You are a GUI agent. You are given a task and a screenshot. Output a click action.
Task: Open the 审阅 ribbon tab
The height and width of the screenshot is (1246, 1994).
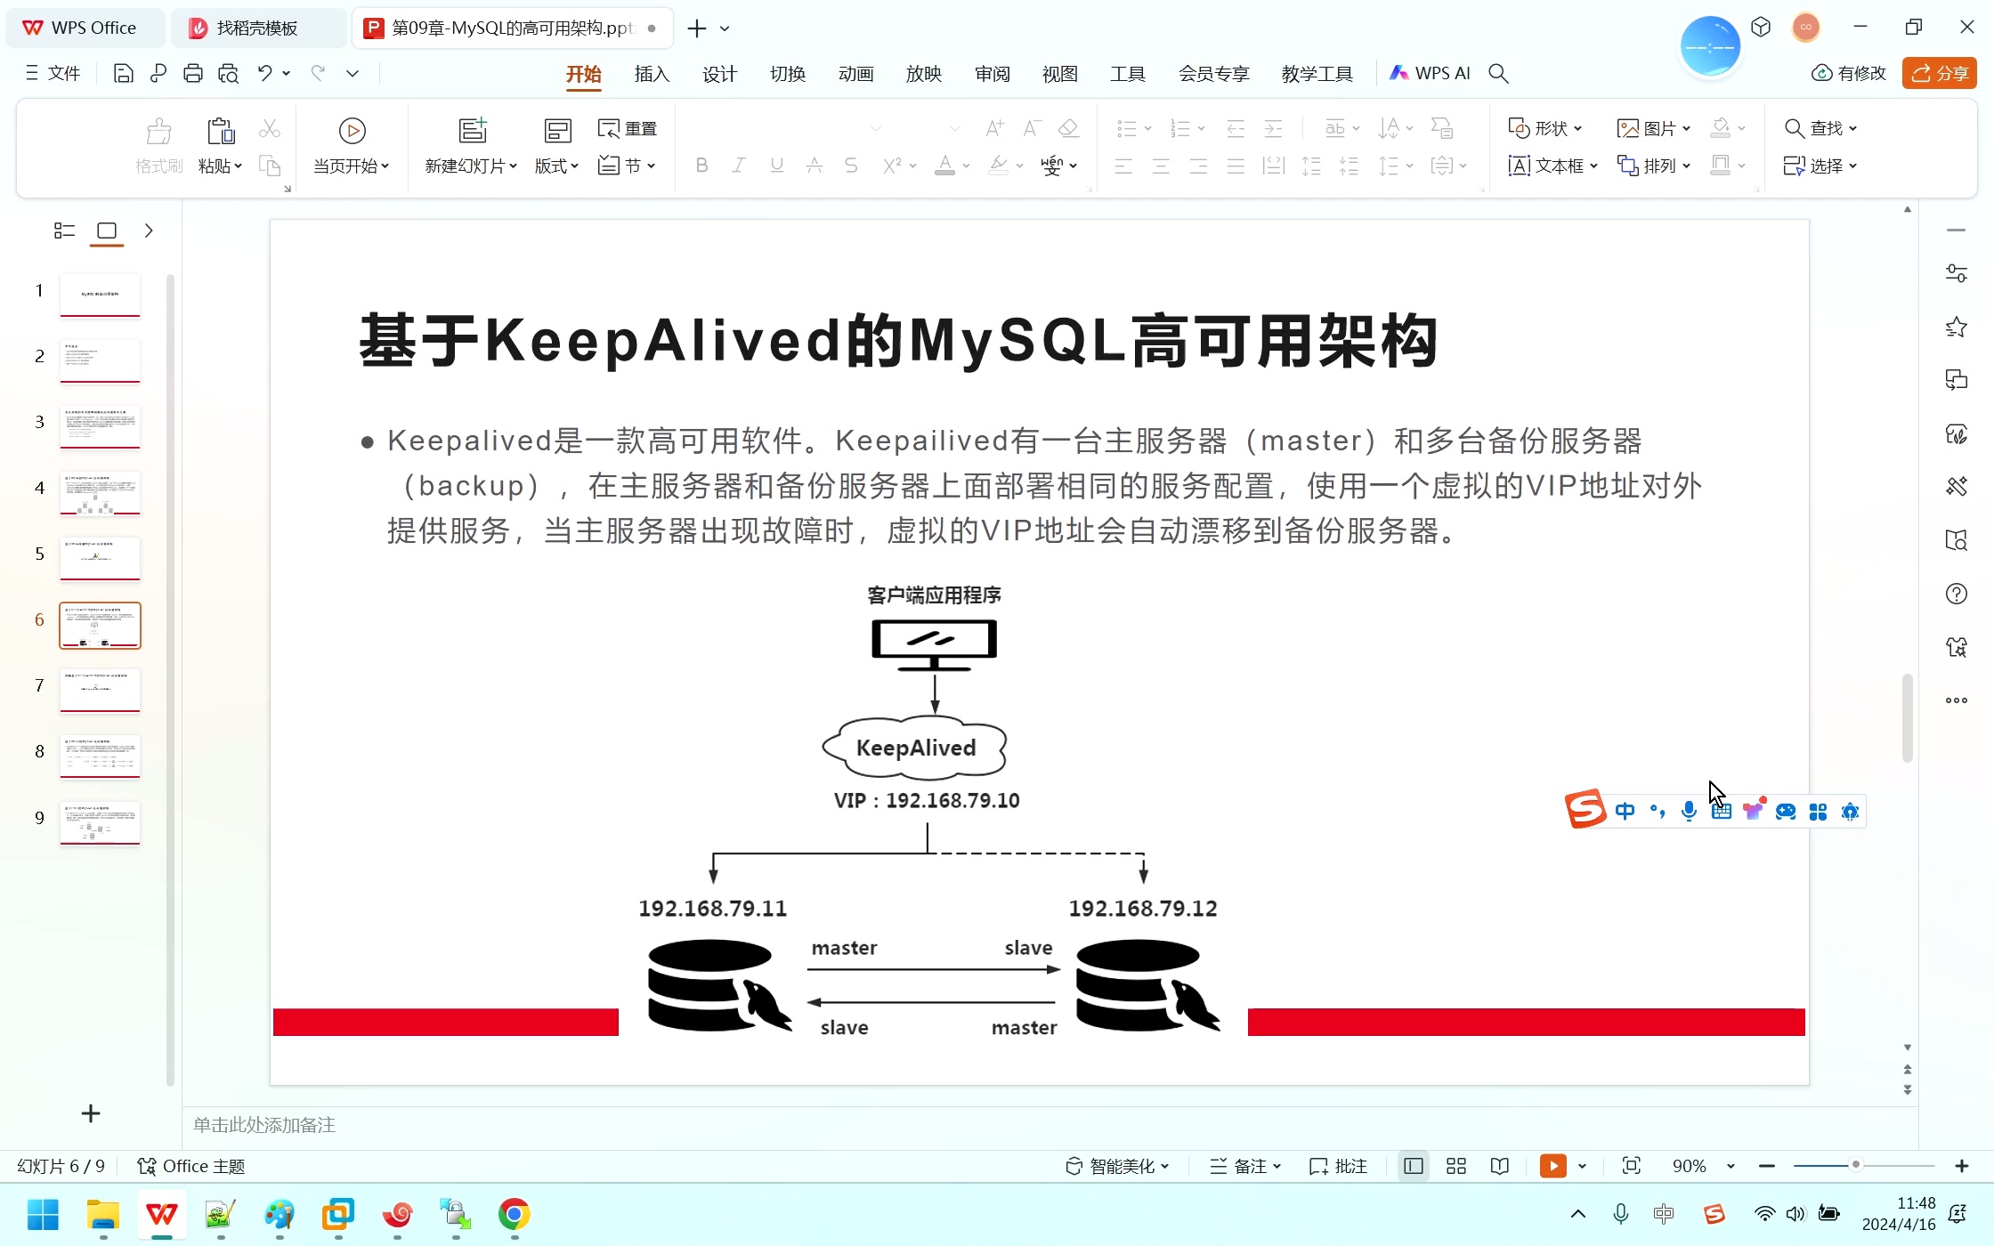[991, 74]
